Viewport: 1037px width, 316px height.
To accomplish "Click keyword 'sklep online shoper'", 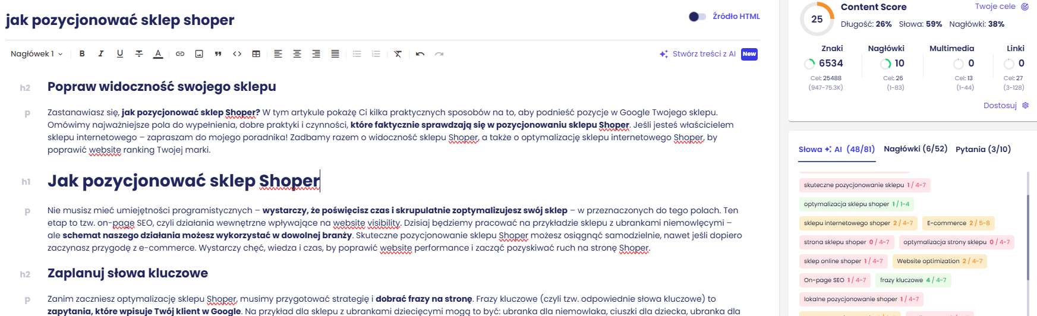I will pyautogui.click(x=843, y=261).
